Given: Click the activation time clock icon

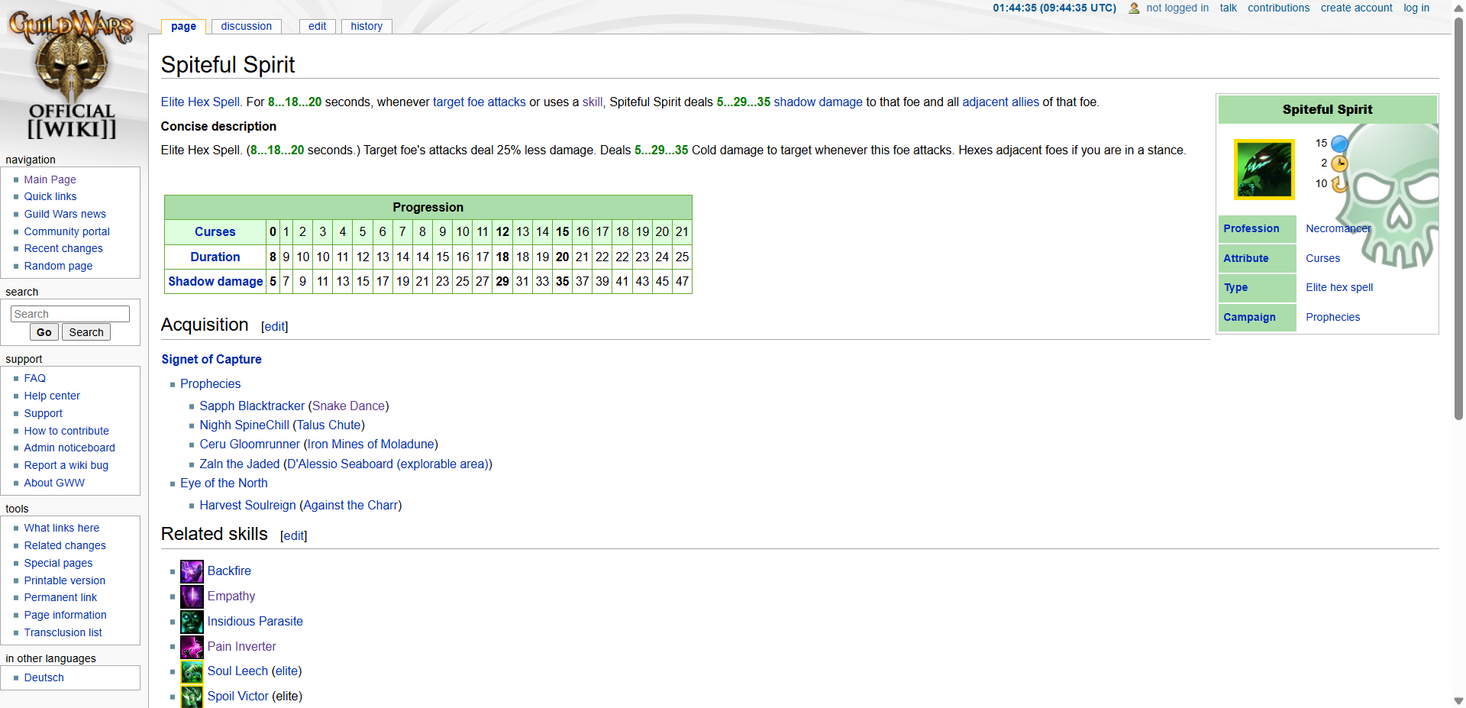Looking at the screenshot, I should tap(1339, 163).
